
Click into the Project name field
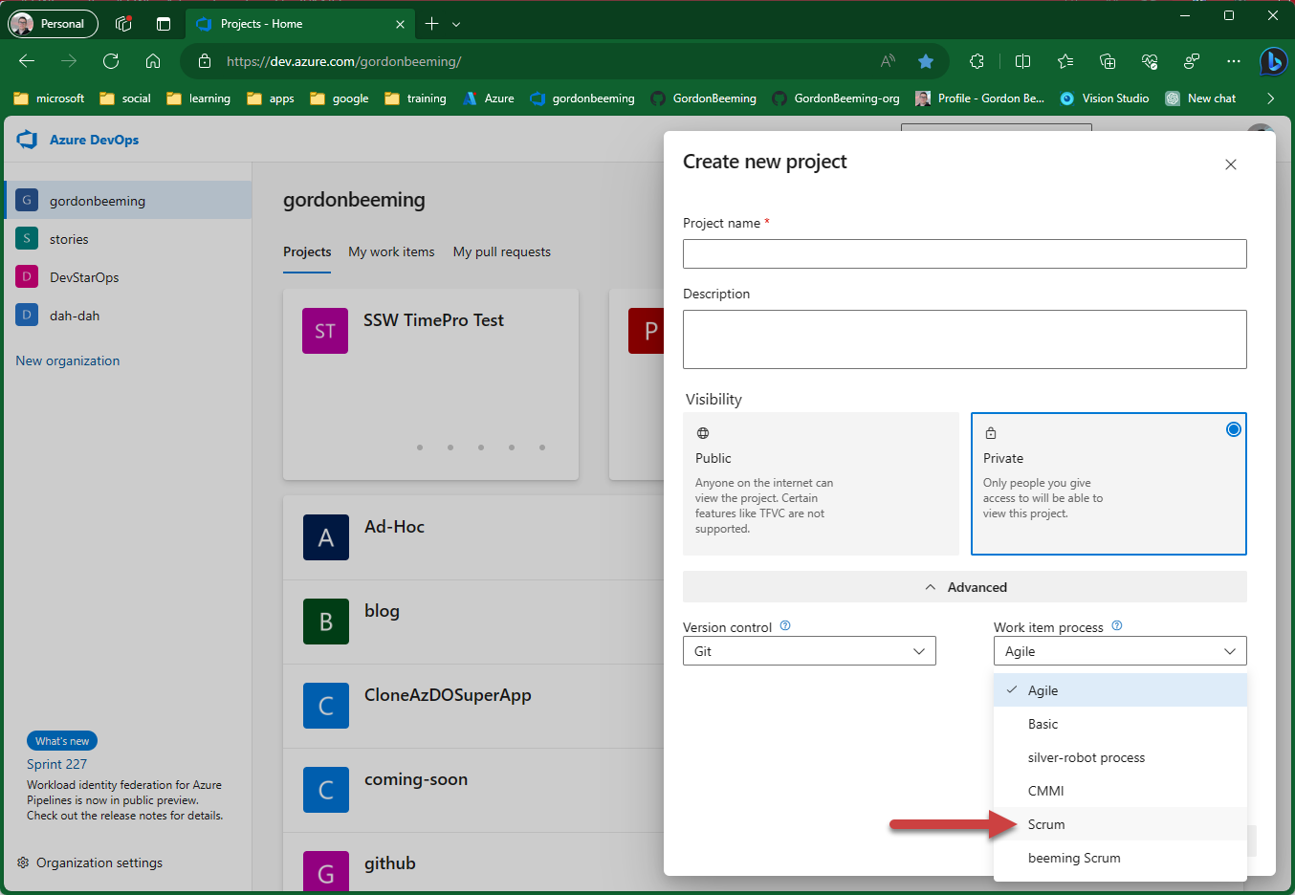click(x=964, y=253)
